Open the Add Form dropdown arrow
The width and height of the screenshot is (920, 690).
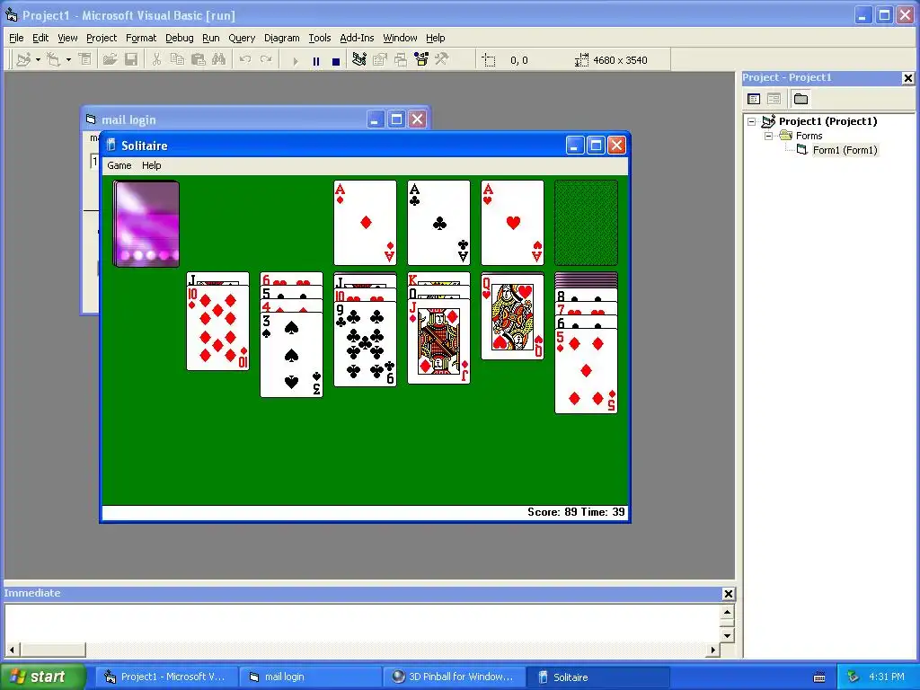point(68,60)
